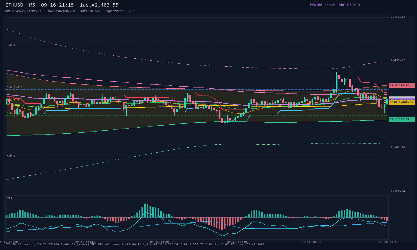Click the 'EMA100 above' status text
417x250 pixels.
point(322,5)
